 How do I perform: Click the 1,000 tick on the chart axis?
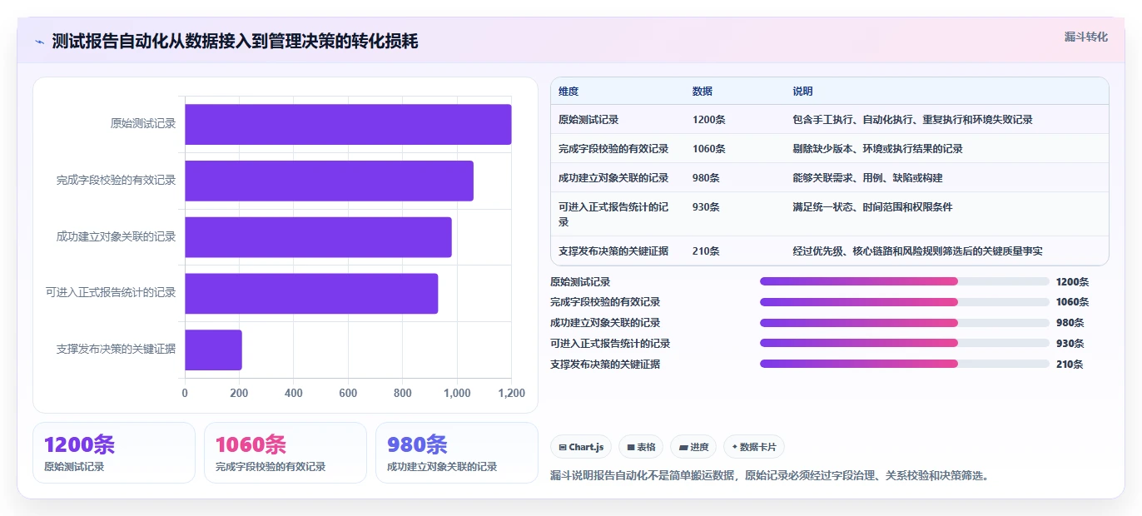click(457, 394)
